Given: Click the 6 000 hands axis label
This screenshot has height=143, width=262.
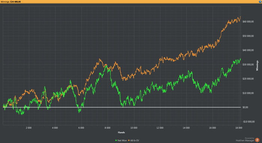Looking at the screenshot, I should (x=81, y=128).
